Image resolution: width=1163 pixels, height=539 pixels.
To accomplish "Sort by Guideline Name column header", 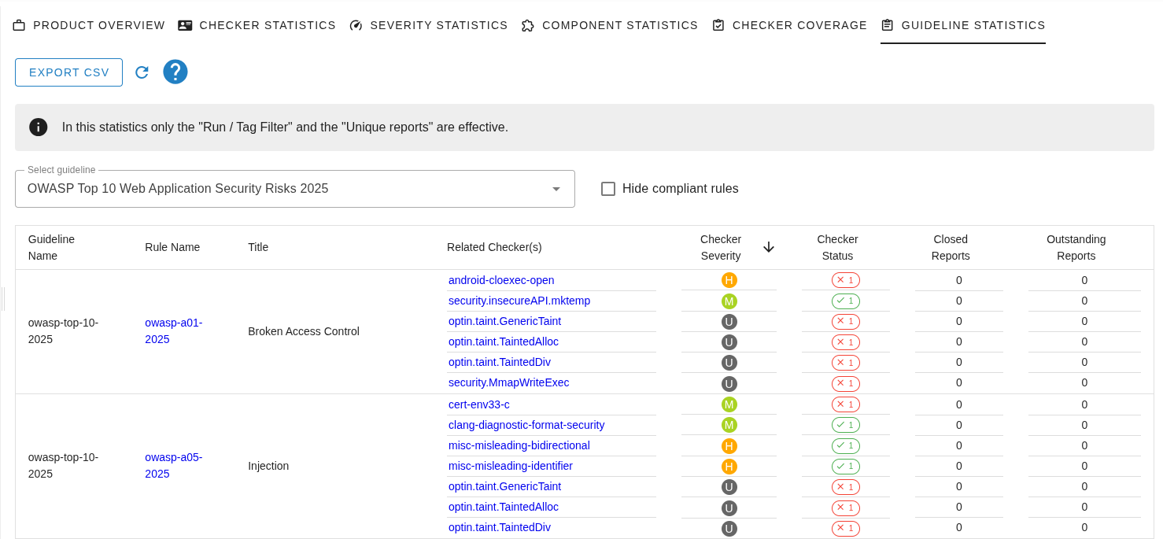I will tap(51, 247).
